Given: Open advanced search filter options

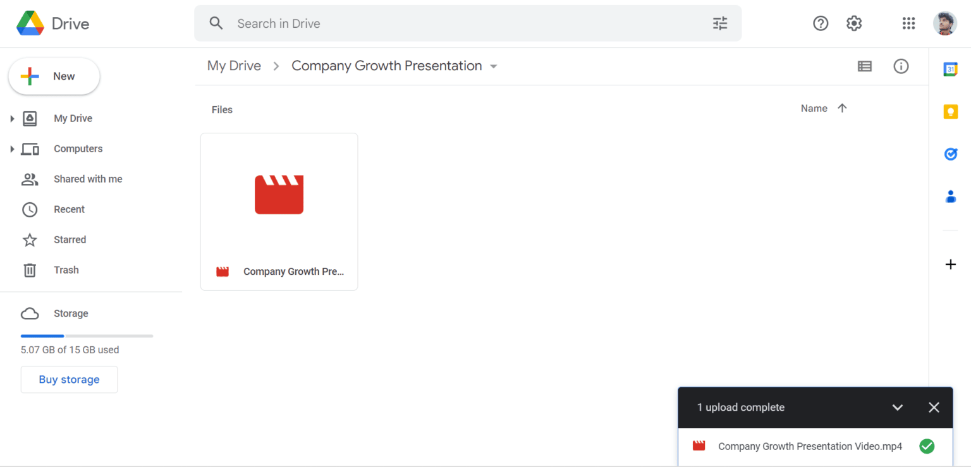Looking at the screenshot, I should [719, 23].
